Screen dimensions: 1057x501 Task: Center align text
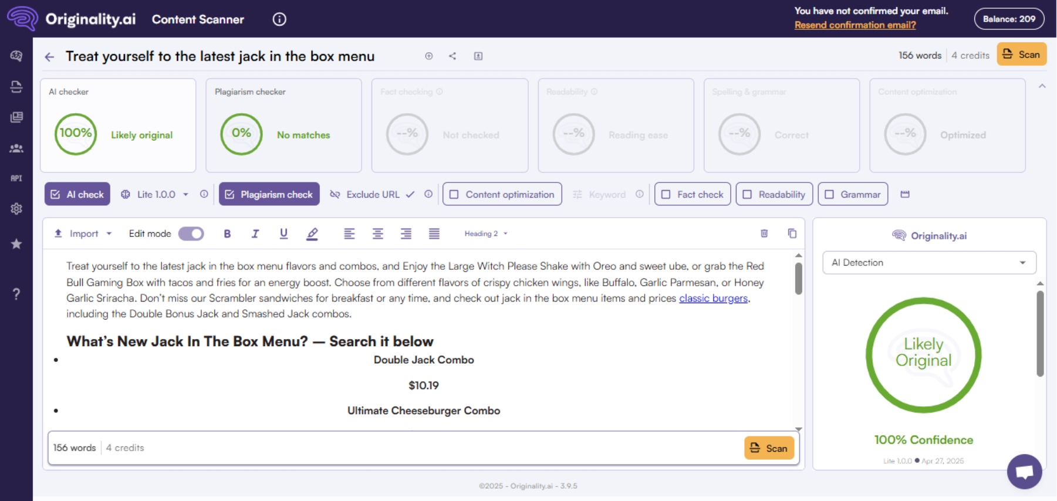[378, 233]
